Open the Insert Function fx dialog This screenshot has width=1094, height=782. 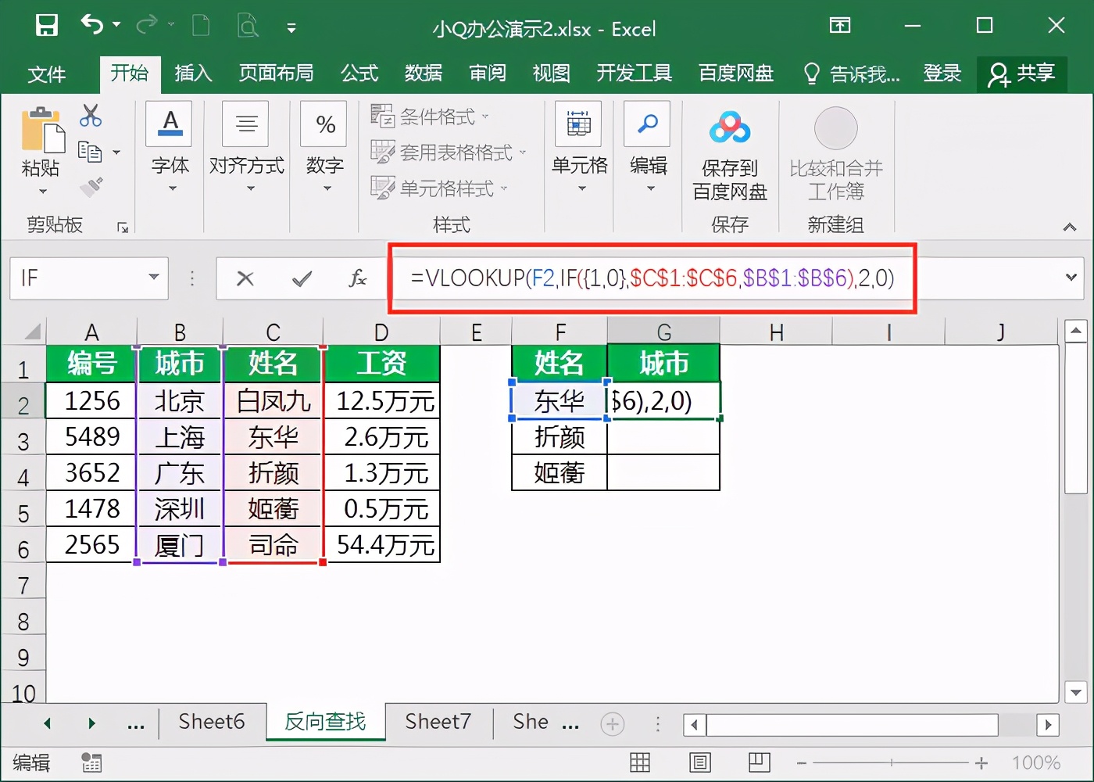click(357, 278)
